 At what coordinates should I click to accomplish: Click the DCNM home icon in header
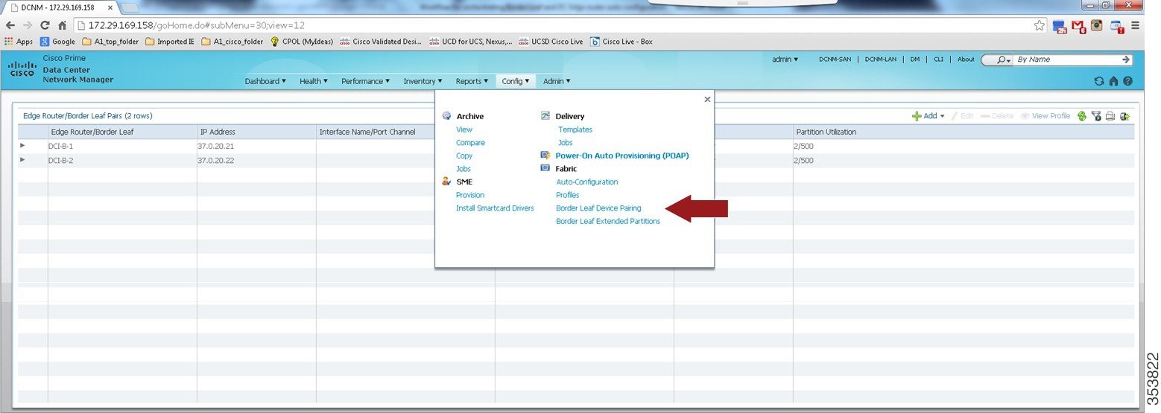(x=1113, y=81)
